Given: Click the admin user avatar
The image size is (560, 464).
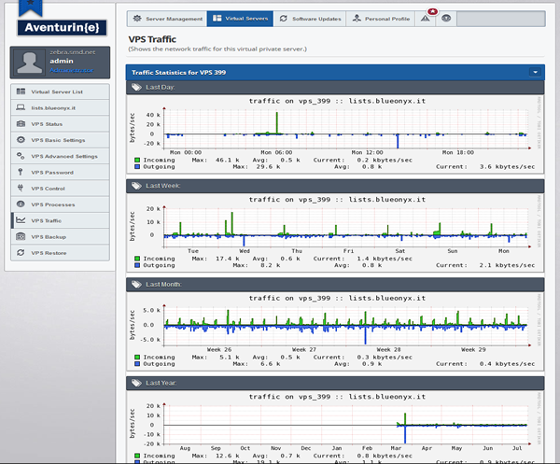Looking at the screenshot, I should [x=29, y=63].
